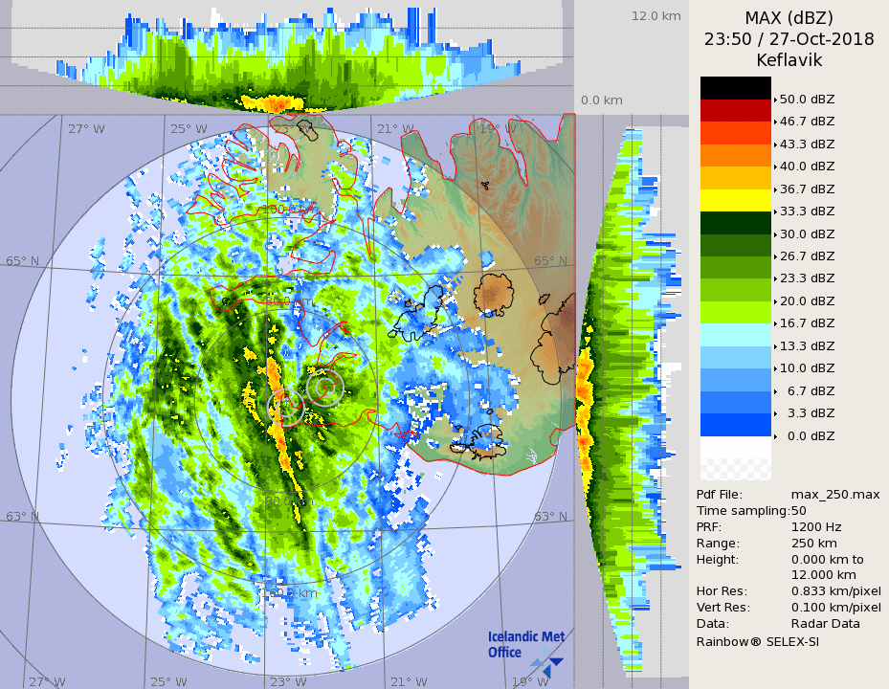This screenshot has width=889, height=689.
Task: Click the 0.833 km/pixel horizontal resolution value
Action: (835, 591)
